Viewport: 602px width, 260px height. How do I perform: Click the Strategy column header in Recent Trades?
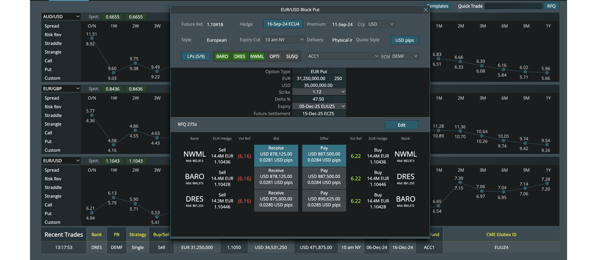pos(137,235)
